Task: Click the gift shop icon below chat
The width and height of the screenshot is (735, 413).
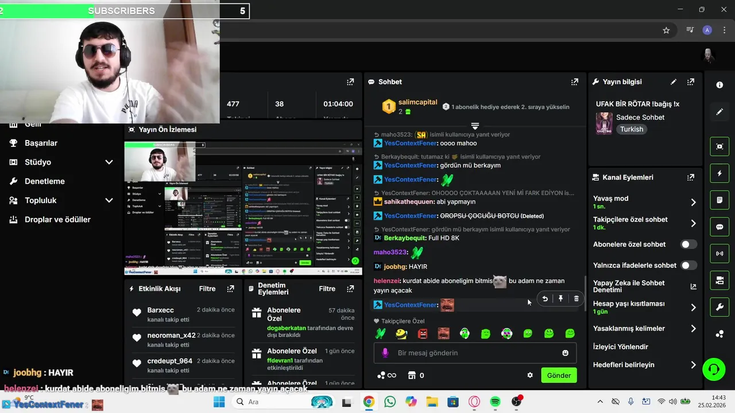Action: [412, 375]
